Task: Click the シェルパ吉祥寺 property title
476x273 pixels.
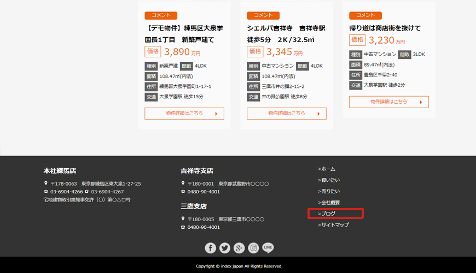Action: pyautogui.click(x=286, y=34)
